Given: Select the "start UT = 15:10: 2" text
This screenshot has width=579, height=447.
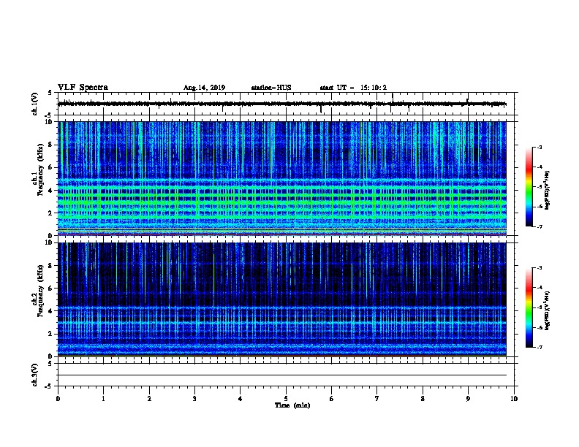Looking at the screenshot, I should pyautogui.click(x=353, y=88).
